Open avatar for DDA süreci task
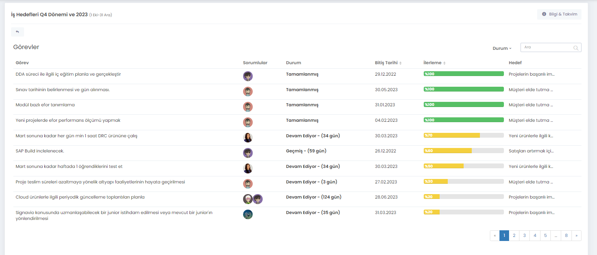This screenshot has width=597, height=255. pyautogui.click(x=248, y=76)
